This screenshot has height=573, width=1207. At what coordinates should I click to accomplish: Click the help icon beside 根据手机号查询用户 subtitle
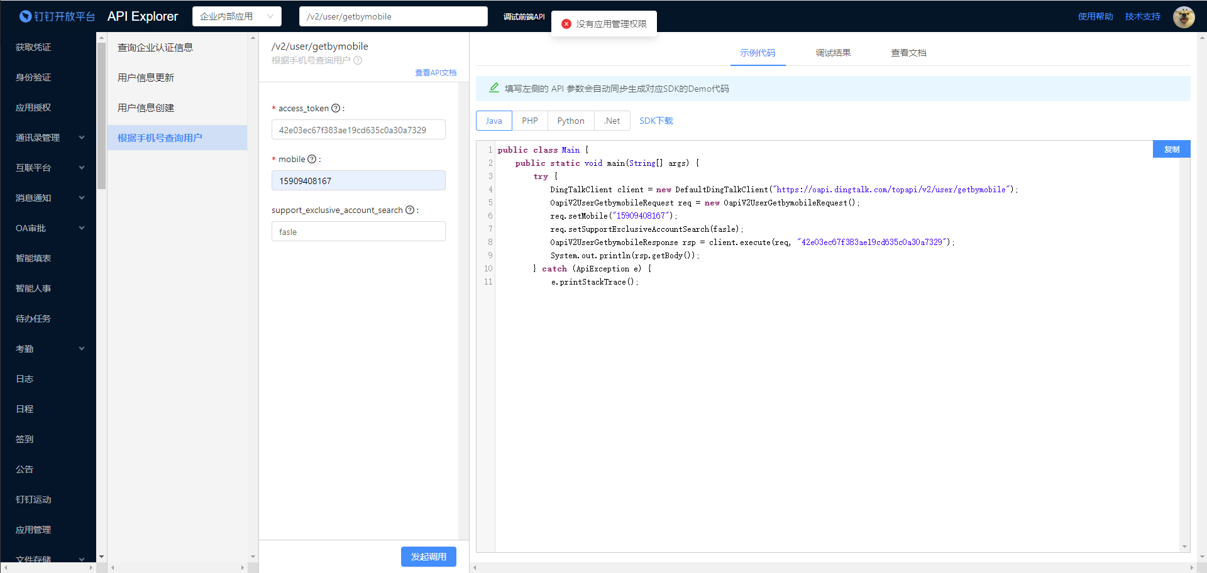click(358, 60)
